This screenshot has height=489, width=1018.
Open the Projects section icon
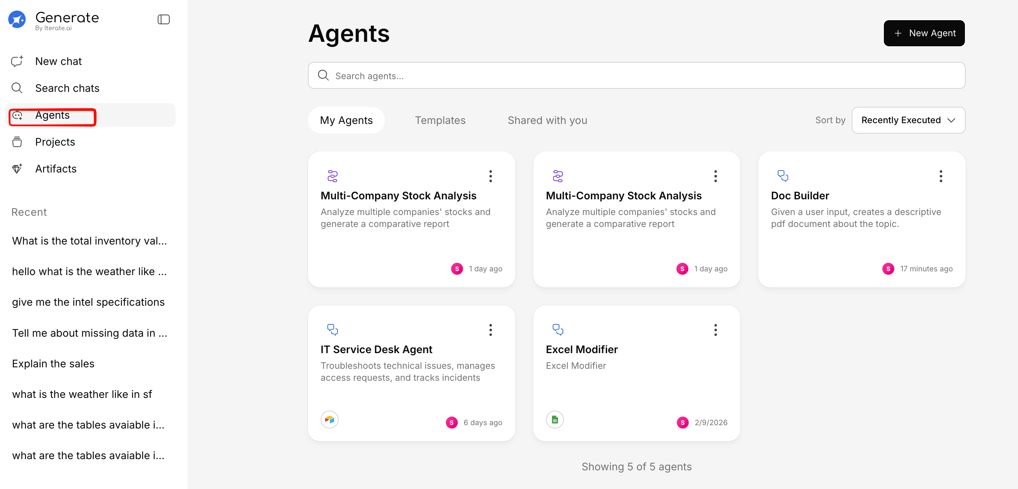[17, 142]
